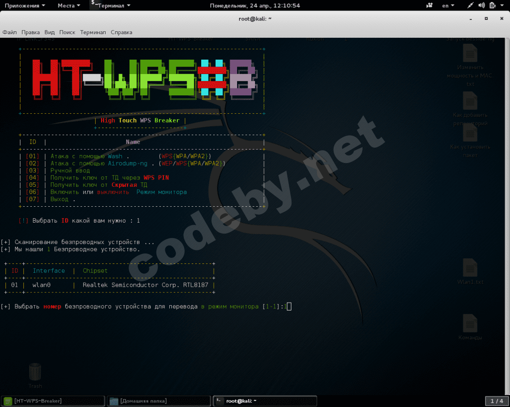Open the Терминал app menu in top panel
510x407 pixels.
tap(111, 5)
